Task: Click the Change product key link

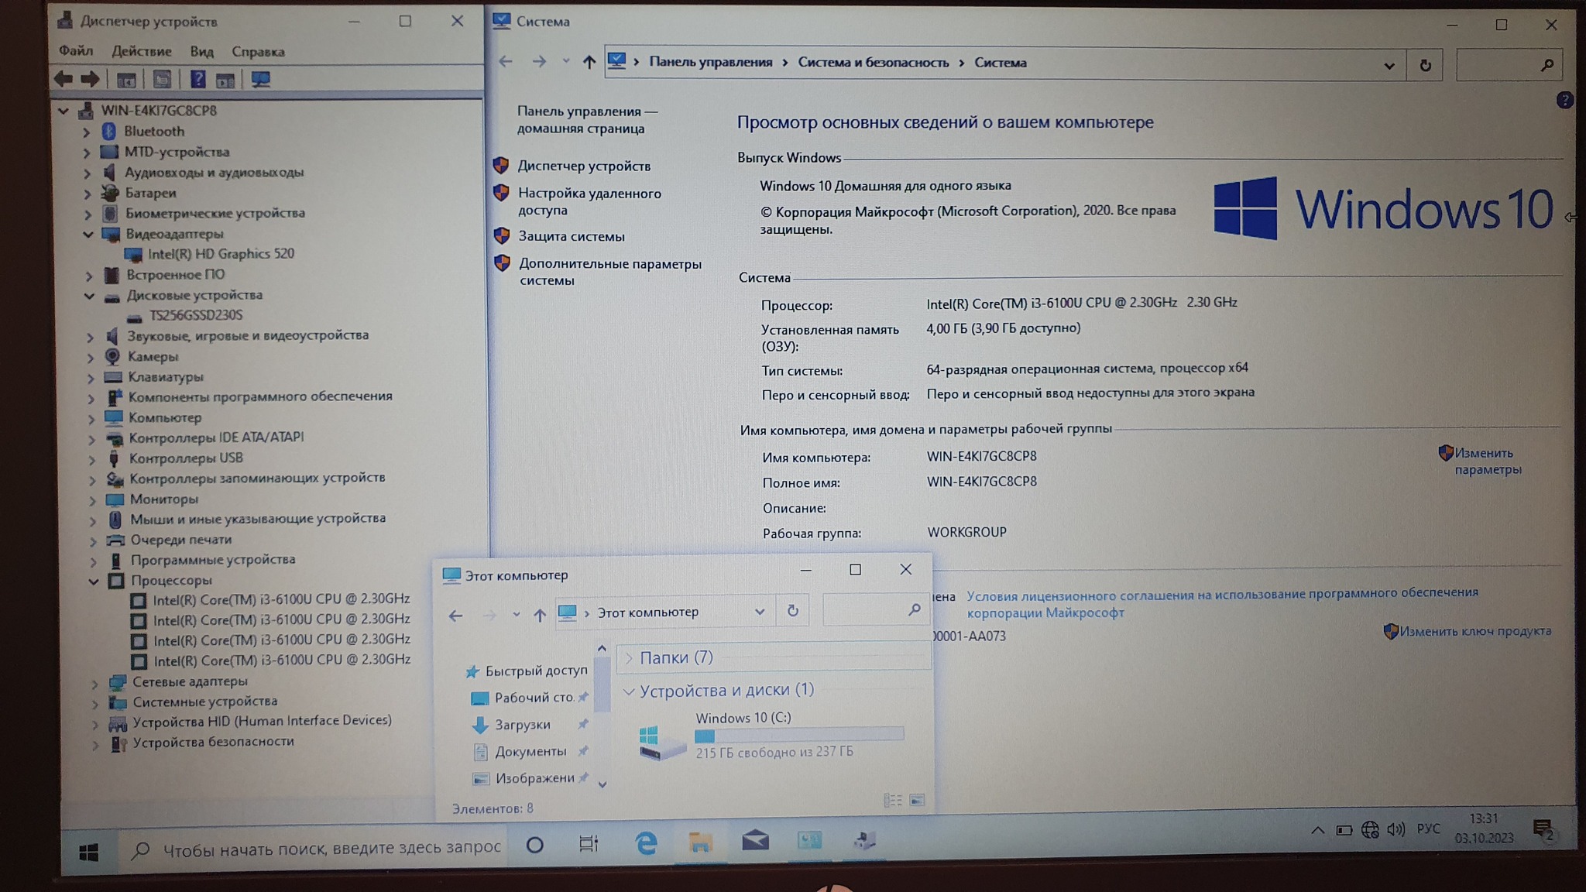Action: [1474, 631]
